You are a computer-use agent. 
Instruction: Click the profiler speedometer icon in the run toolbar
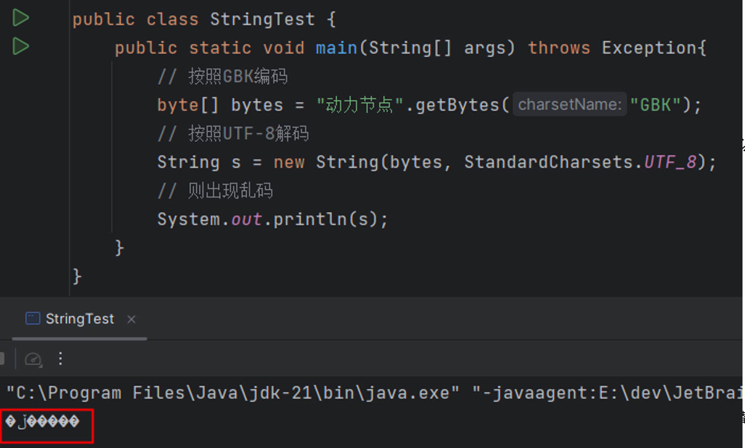[33, 359]
